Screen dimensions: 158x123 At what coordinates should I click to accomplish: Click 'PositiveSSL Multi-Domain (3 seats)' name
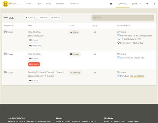coord(46,72)
